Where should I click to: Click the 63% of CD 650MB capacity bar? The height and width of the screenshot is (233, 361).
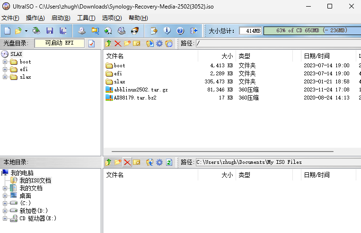pyautogui.click(x=312, y=31)
